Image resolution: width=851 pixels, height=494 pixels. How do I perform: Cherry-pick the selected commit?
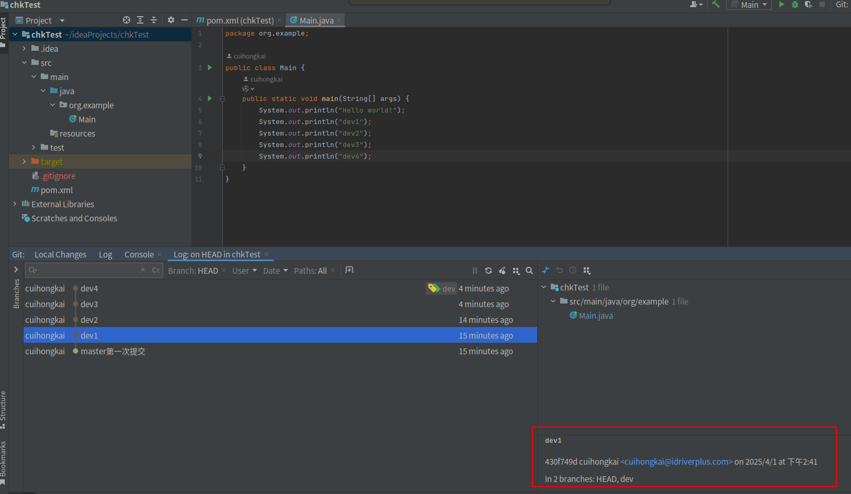pos(502,271)
